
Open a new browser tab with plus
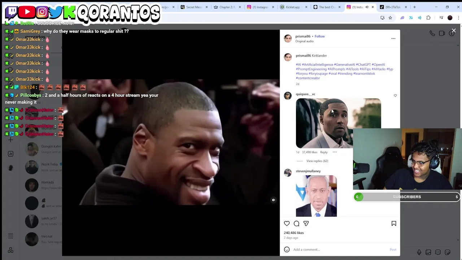pos(414,7)
